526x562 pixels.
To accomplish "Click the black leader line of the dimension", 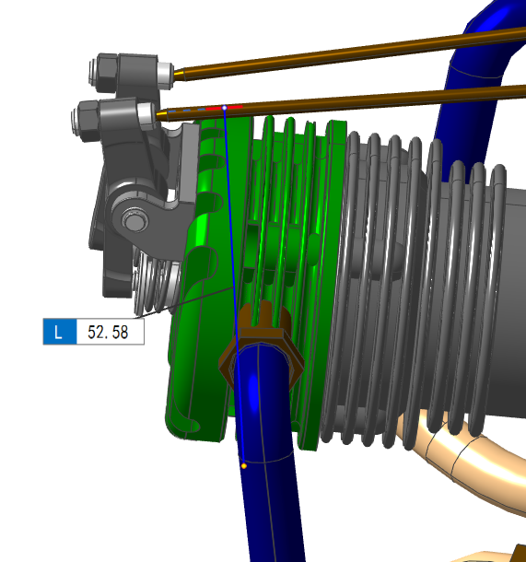I will [184, 303].
